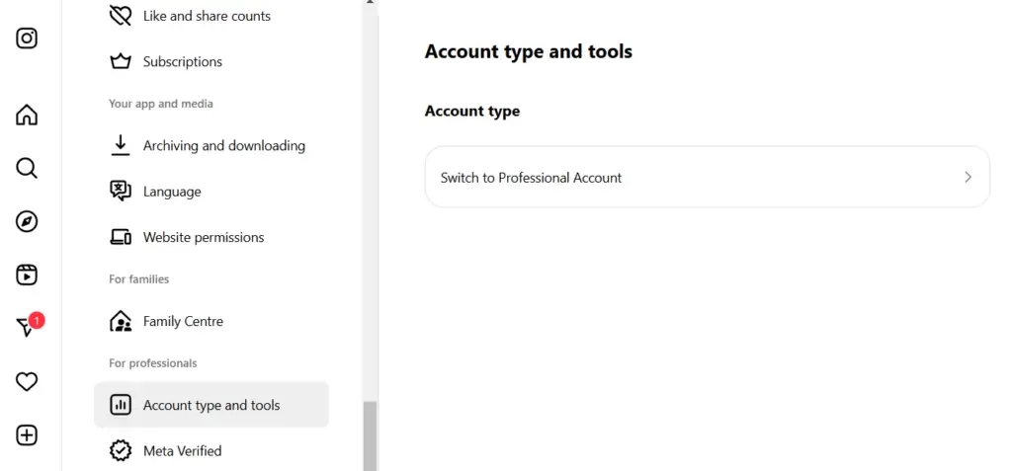Select Account type and tools item
1012x471 pixels.
(211, 405)
